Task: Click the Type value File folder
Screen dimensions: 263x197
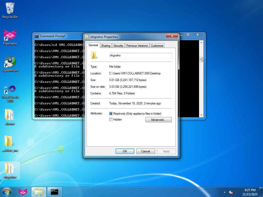Action: pyautogui.click(x=115, y=67)
